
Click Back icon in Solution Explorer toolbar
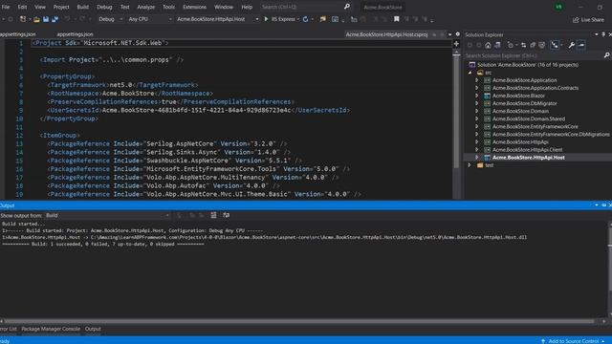point(470,45)
